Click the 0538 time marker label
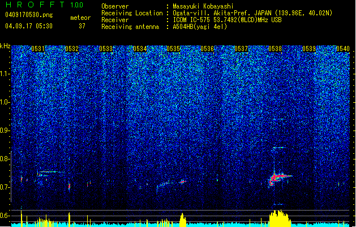 (275, 49)
